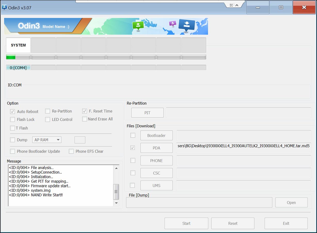Click the 'Get PIT for mapping..' log line
This screenshot has width=317, height=233.
point(39,181)
